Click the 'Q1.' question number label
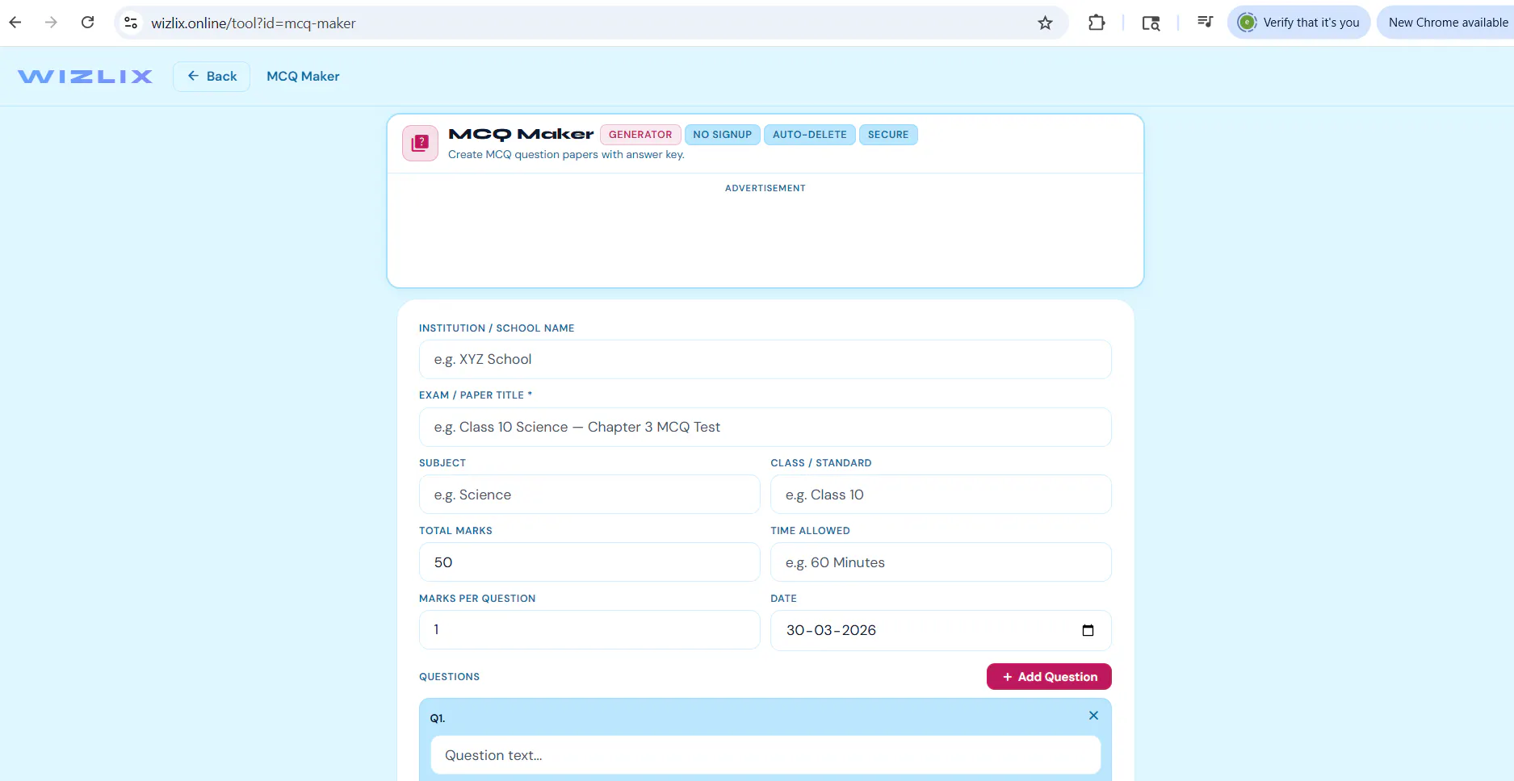Viewport: 1514px width, 781px height. [x=438, y=719]
